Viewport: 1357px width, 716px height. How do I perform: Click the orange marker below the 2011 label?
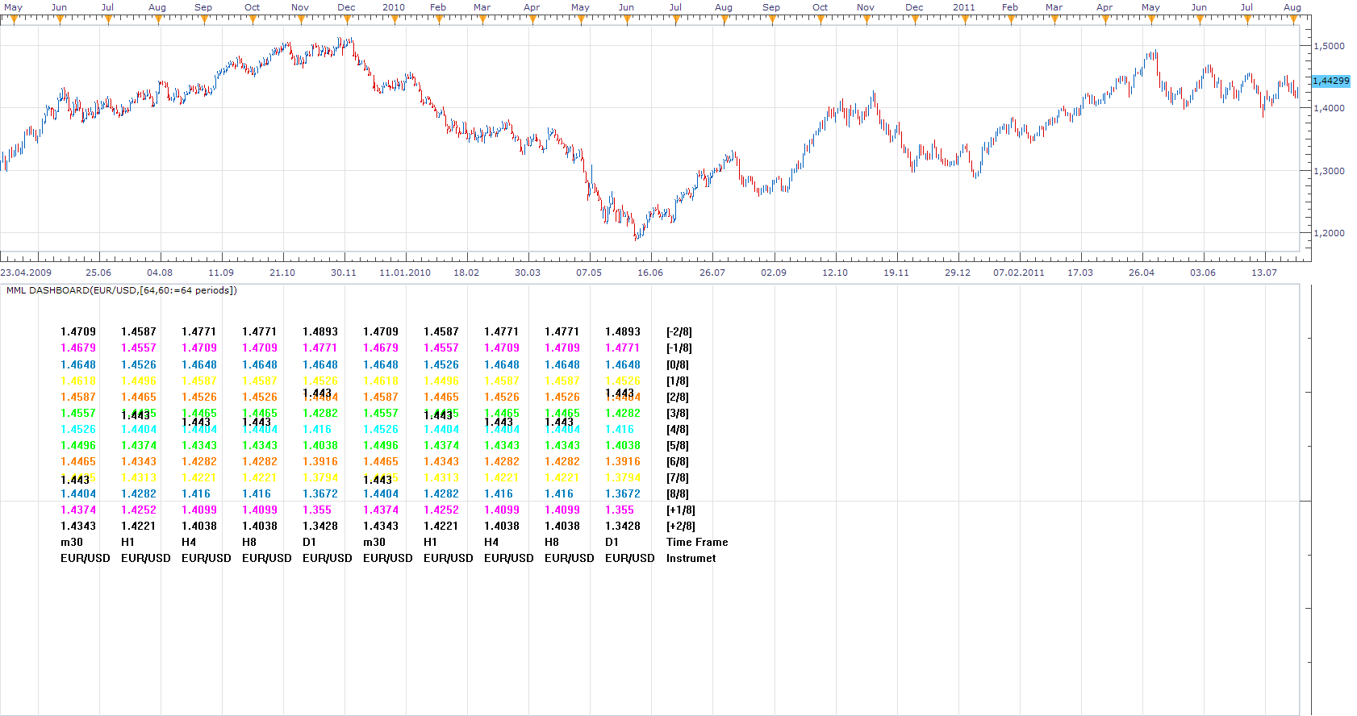(x=963, y=20)
